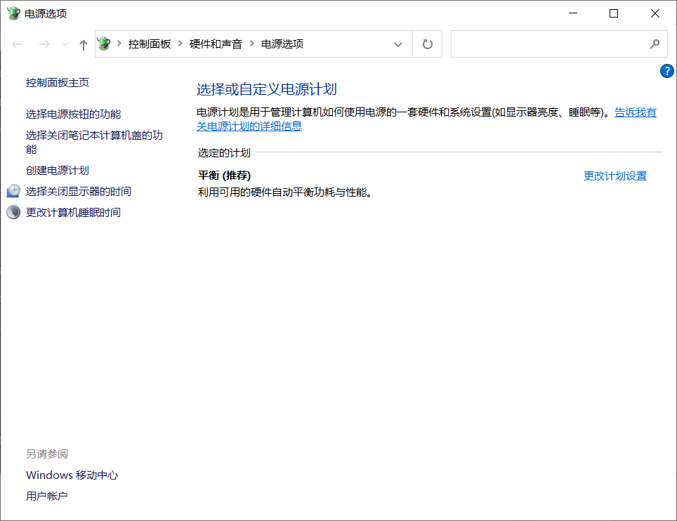This screenshot has height=521, width=677.
Task: Open 更改计划设置 for the balanced plan
Action: (x=614, y=176)
